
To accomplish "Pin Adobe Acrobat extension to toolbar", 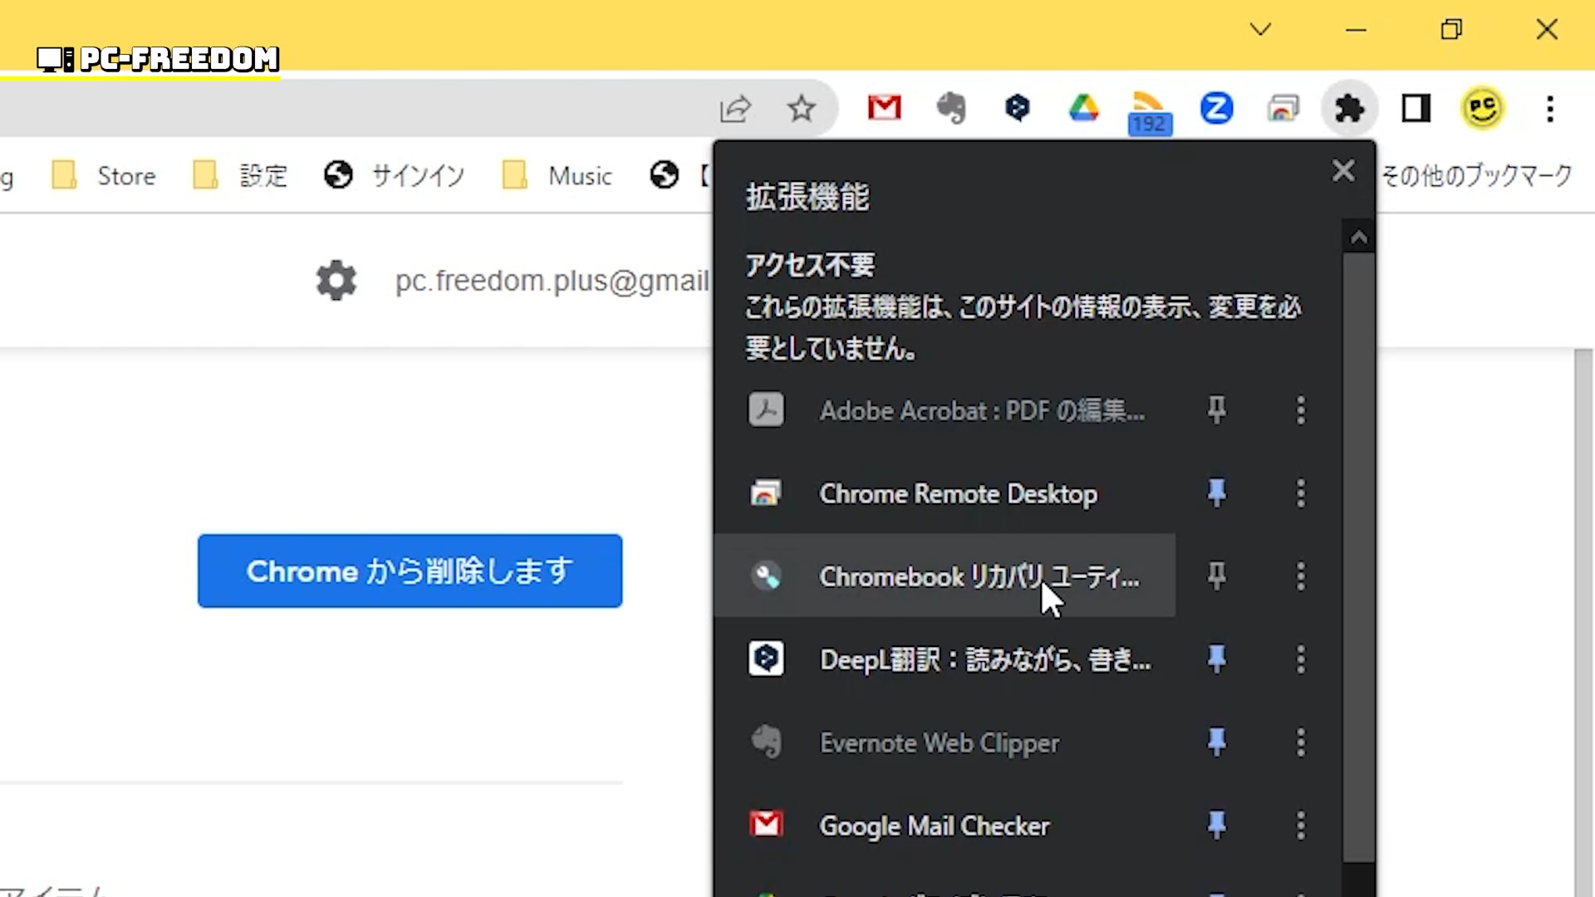I will (x=1216, y=409).
